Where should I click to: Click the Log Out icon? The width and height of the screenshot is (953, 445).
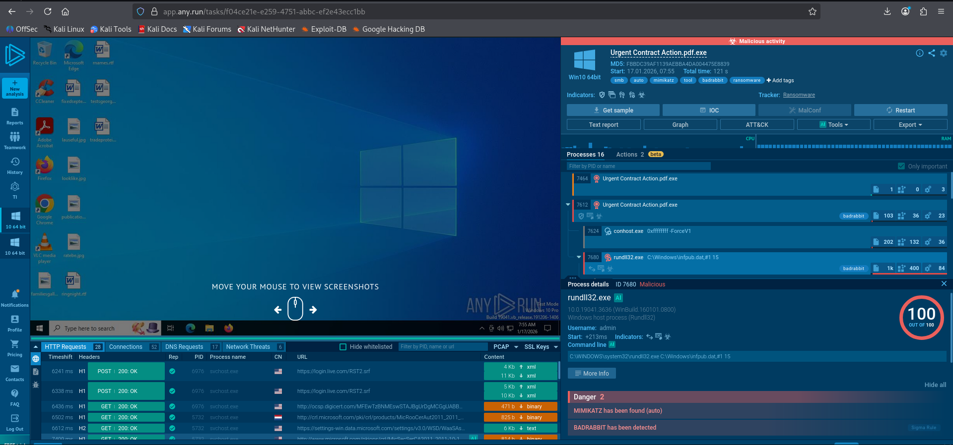15,418
